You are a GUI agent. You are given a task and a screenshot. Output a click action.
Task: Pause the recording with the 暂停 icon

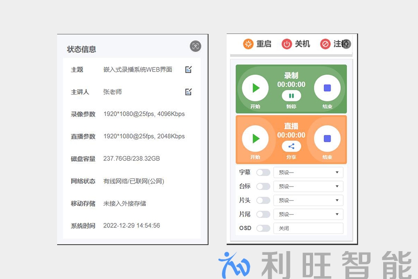[291, 96]
